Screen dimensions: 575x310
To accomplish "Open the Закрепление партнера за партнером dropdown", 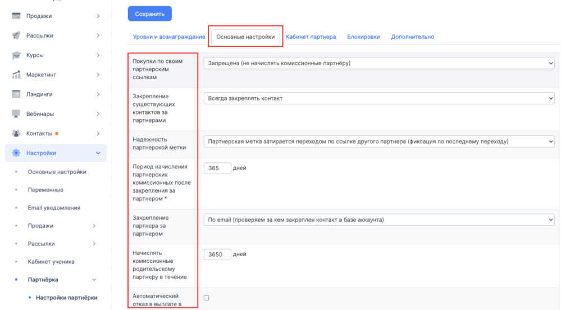I will coord(378,220).
